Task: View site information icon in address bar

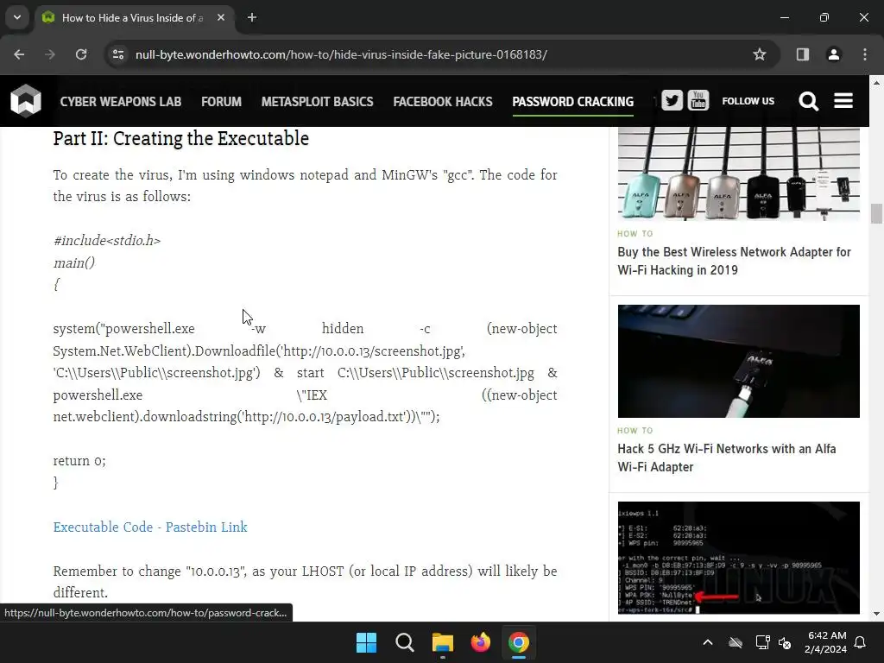Action: 118,54
